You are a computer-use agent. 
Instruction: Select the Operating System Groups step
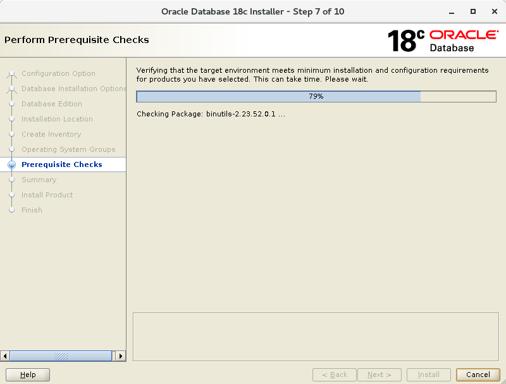(x=68, y=149)
